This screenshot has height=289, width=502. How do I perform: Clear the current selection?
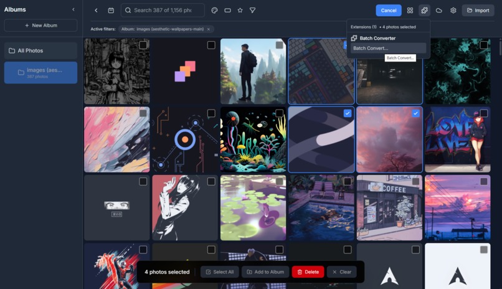341,272
